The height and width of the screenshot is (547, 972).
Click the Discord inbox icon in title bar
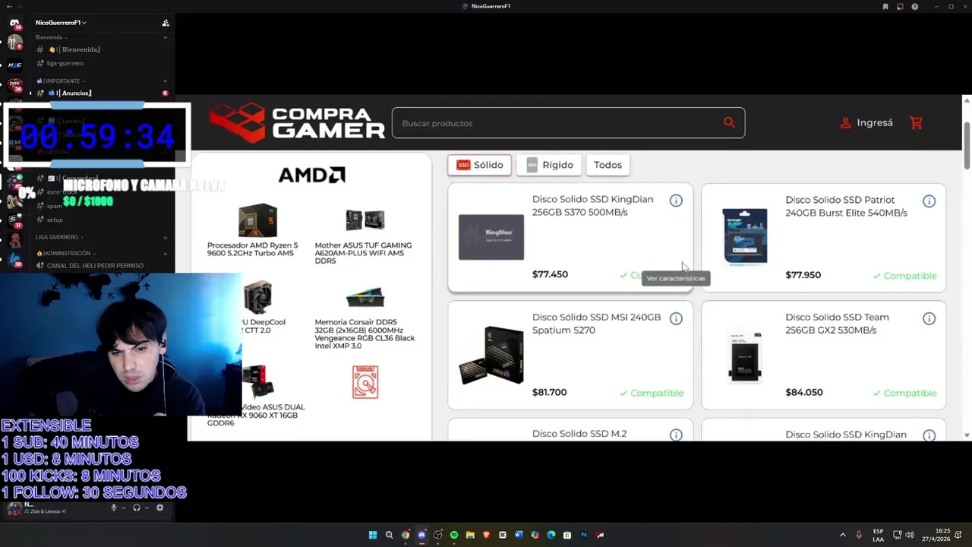[900, 6]
